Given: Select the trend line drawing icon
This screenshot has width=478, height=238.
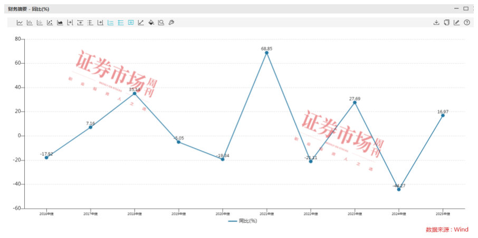Looking at the screenshot, I should pos(141,23).
